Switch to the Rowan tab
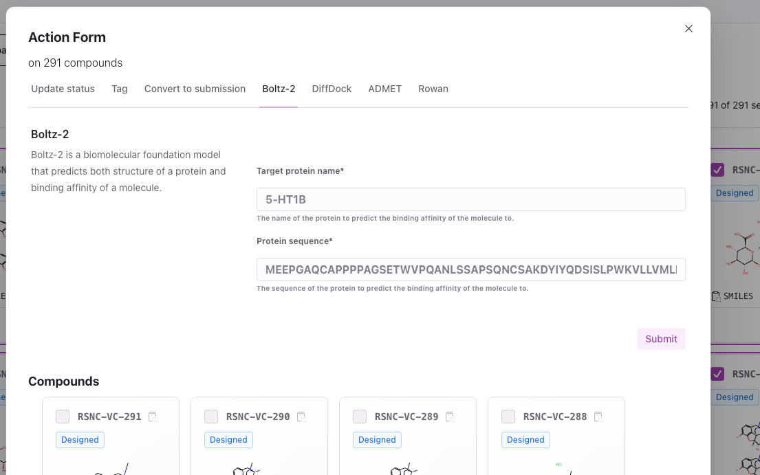The height and width of the screenshot is (475, 760). tap(433, 89)
